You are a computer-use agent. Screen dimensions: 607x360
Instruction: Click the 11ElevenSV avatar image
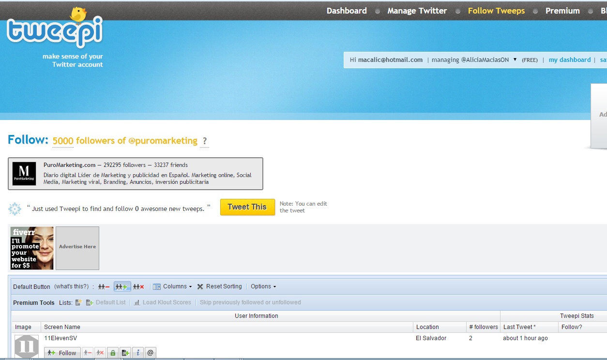(27, 346)
